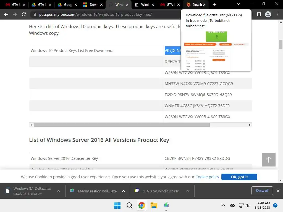283x212 pixels.
Task: Close the first GTA 3 tab
Action: point(24,5)
